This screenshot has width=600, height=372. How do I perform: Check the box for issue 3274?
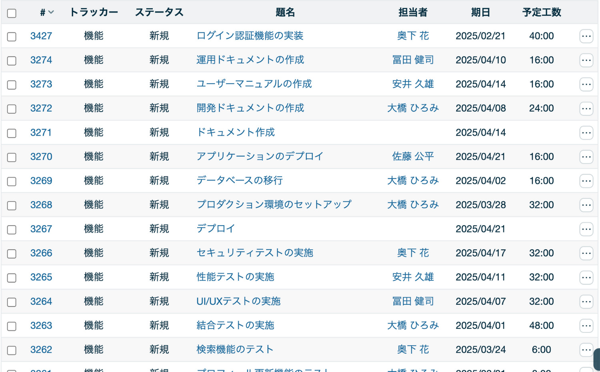pos(12,61)
